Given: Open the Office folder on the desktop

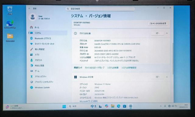Looking at the screenshot, I should tap(10, 38).
